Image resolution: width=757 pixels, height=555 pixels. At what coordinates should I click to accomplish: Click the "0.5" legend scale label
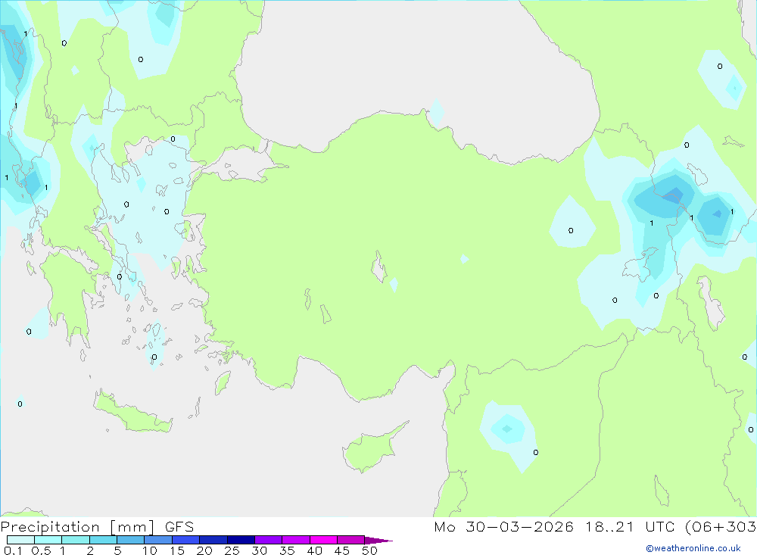click(x=41, y=550)
